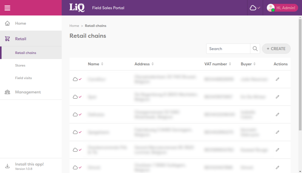
Task: Click the hamburger menu icon
Action: click(8, 8)
